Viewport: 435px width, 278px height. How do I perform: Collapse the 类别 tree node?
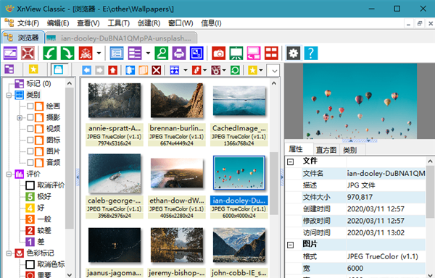click(x=9, y=96)
